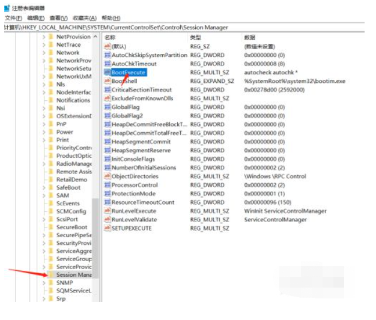Click the 类型 column header
Screen dimensions: 376x320
[196, 37]
